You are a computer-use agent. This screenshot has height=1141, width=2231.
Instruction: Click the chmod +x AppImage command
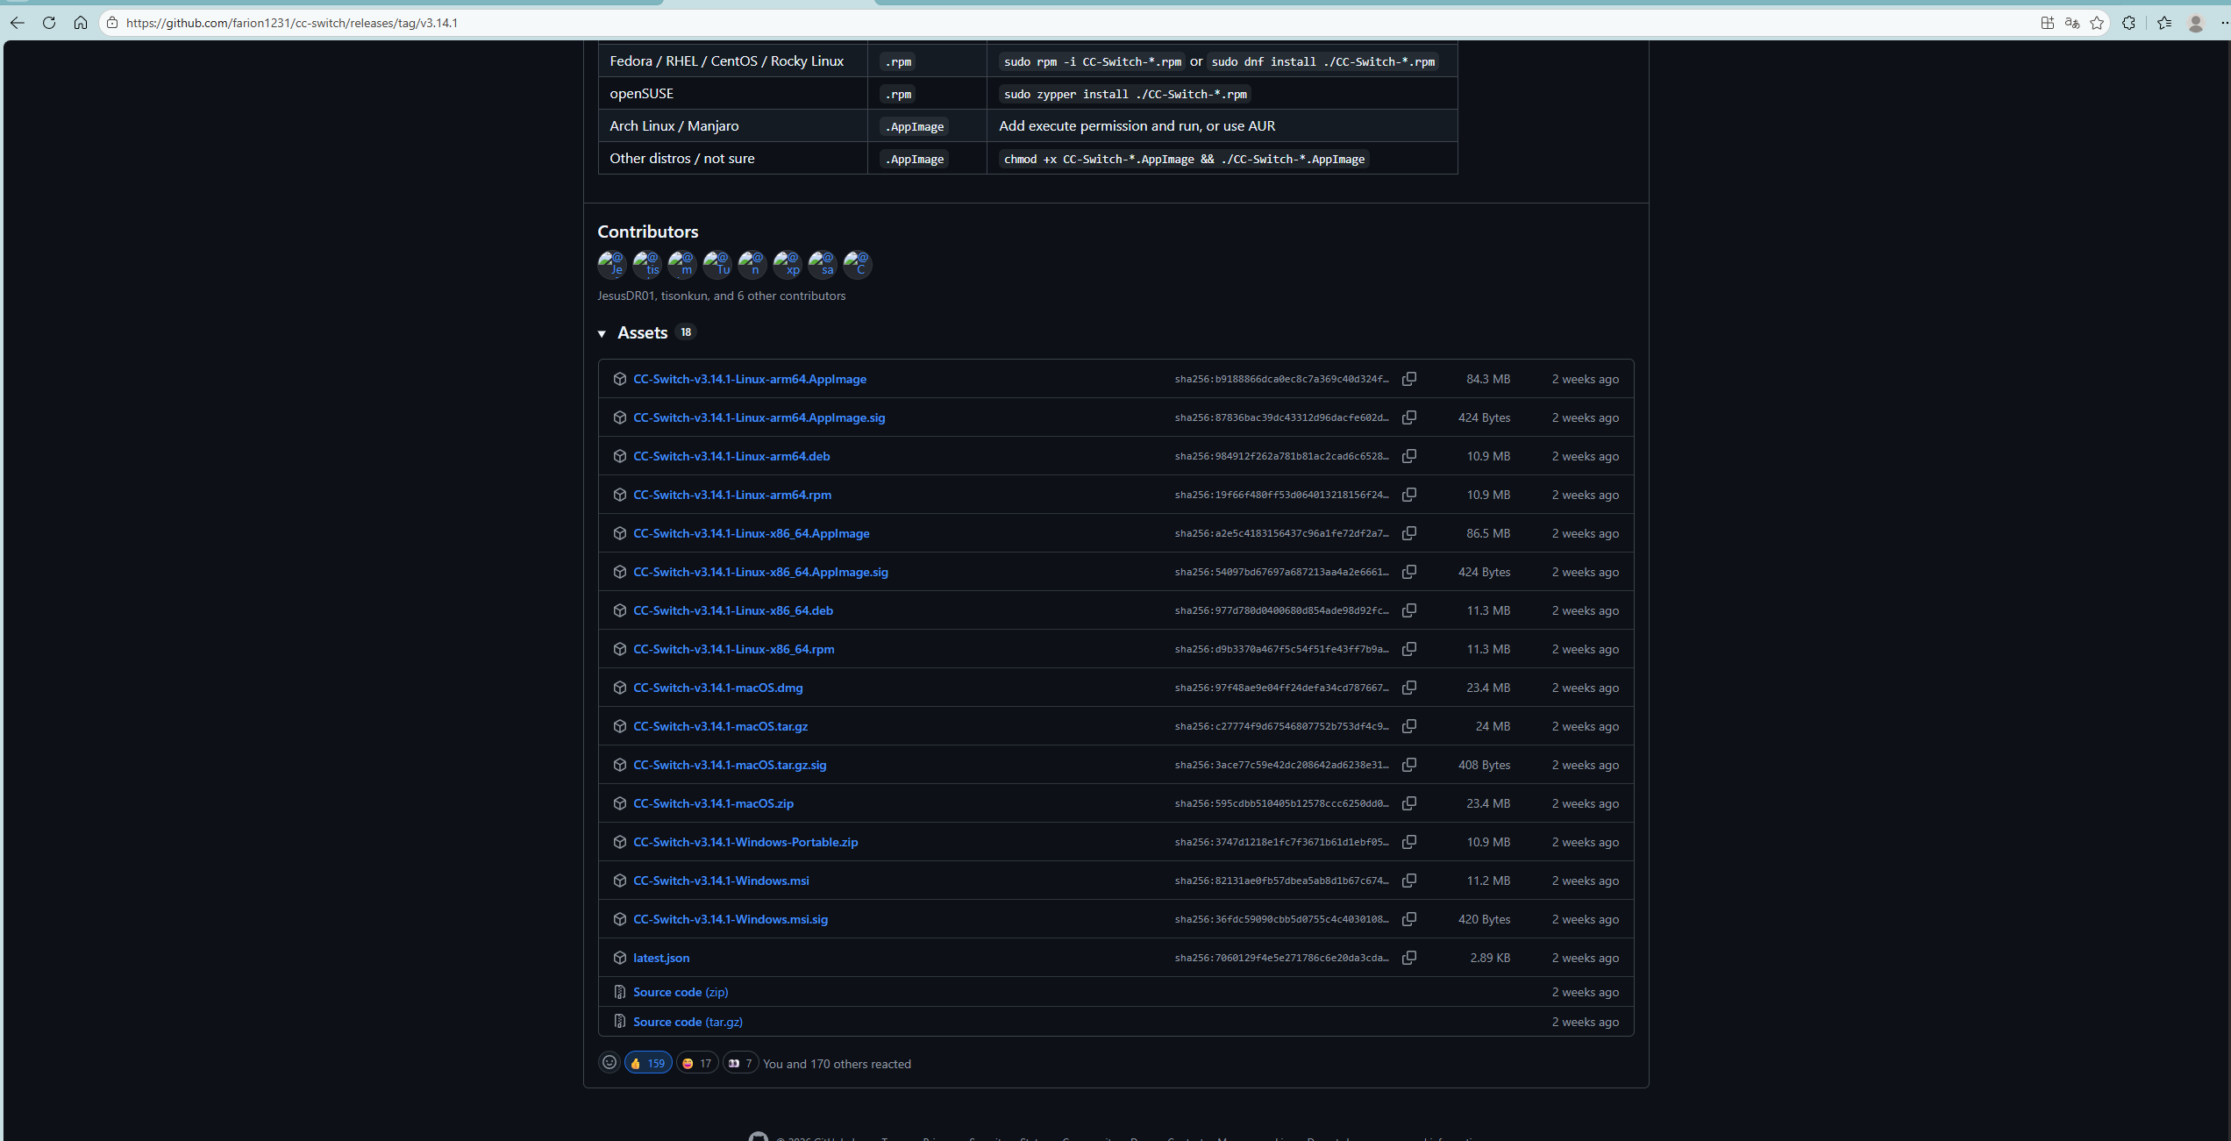[1184, 159]
